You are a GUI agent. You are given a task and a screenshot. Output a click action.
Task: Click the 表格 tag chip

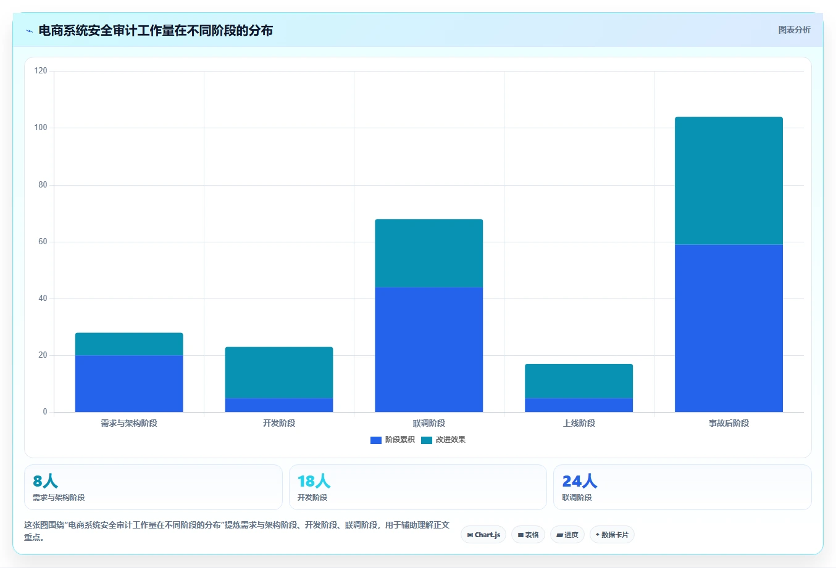[x=528, y=535]
